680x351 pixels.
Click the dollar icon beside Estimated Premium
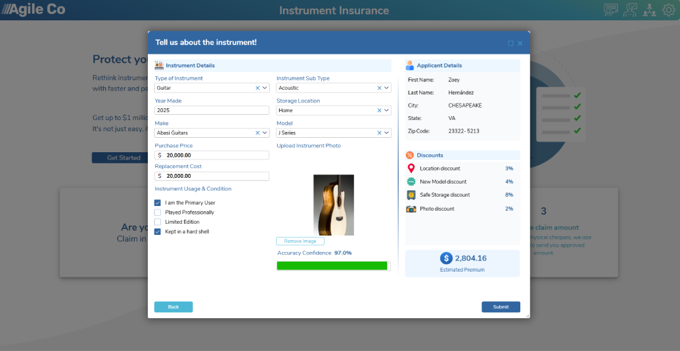tap(446, 258)
